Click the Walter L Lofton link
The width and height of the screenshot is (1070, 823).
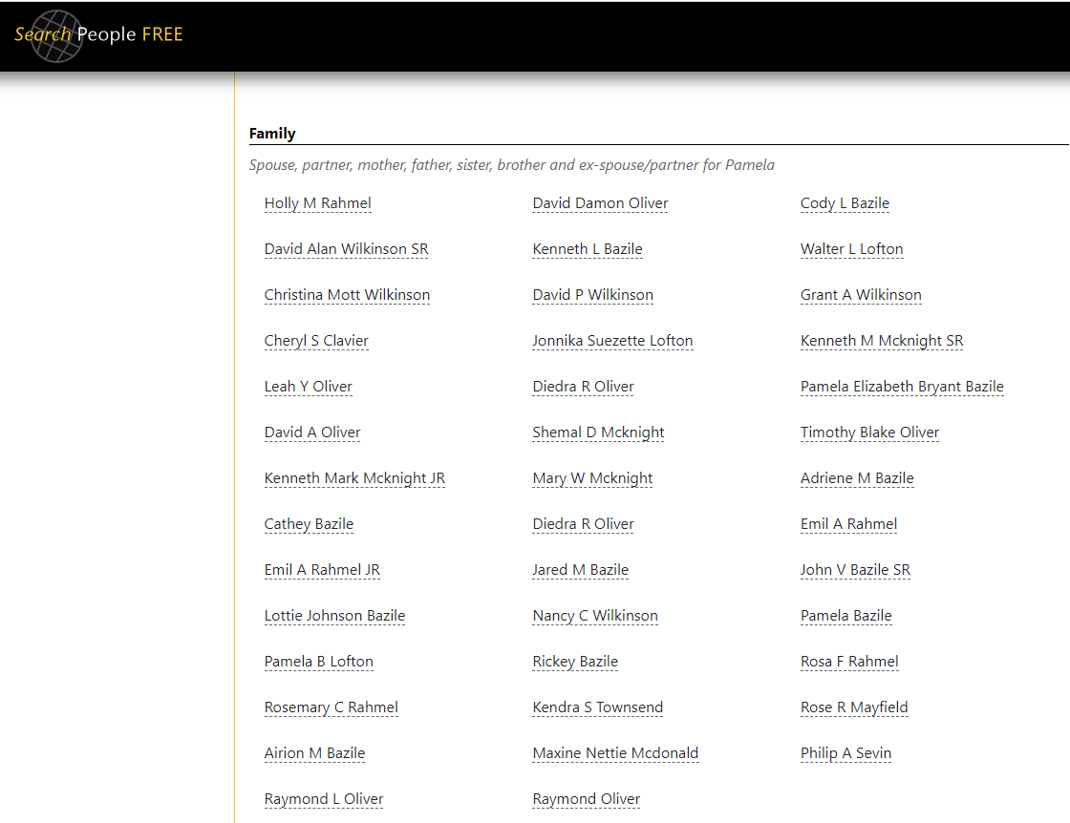tap(851, 249)
